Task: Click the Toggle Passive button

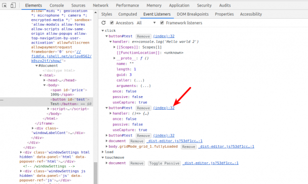Action: (x=164, y=163)
